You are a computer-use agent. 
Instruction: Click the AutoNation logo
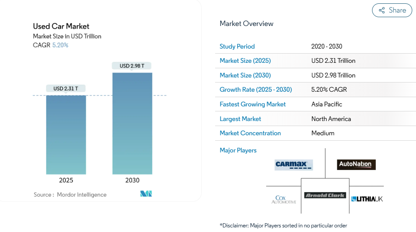356,165
